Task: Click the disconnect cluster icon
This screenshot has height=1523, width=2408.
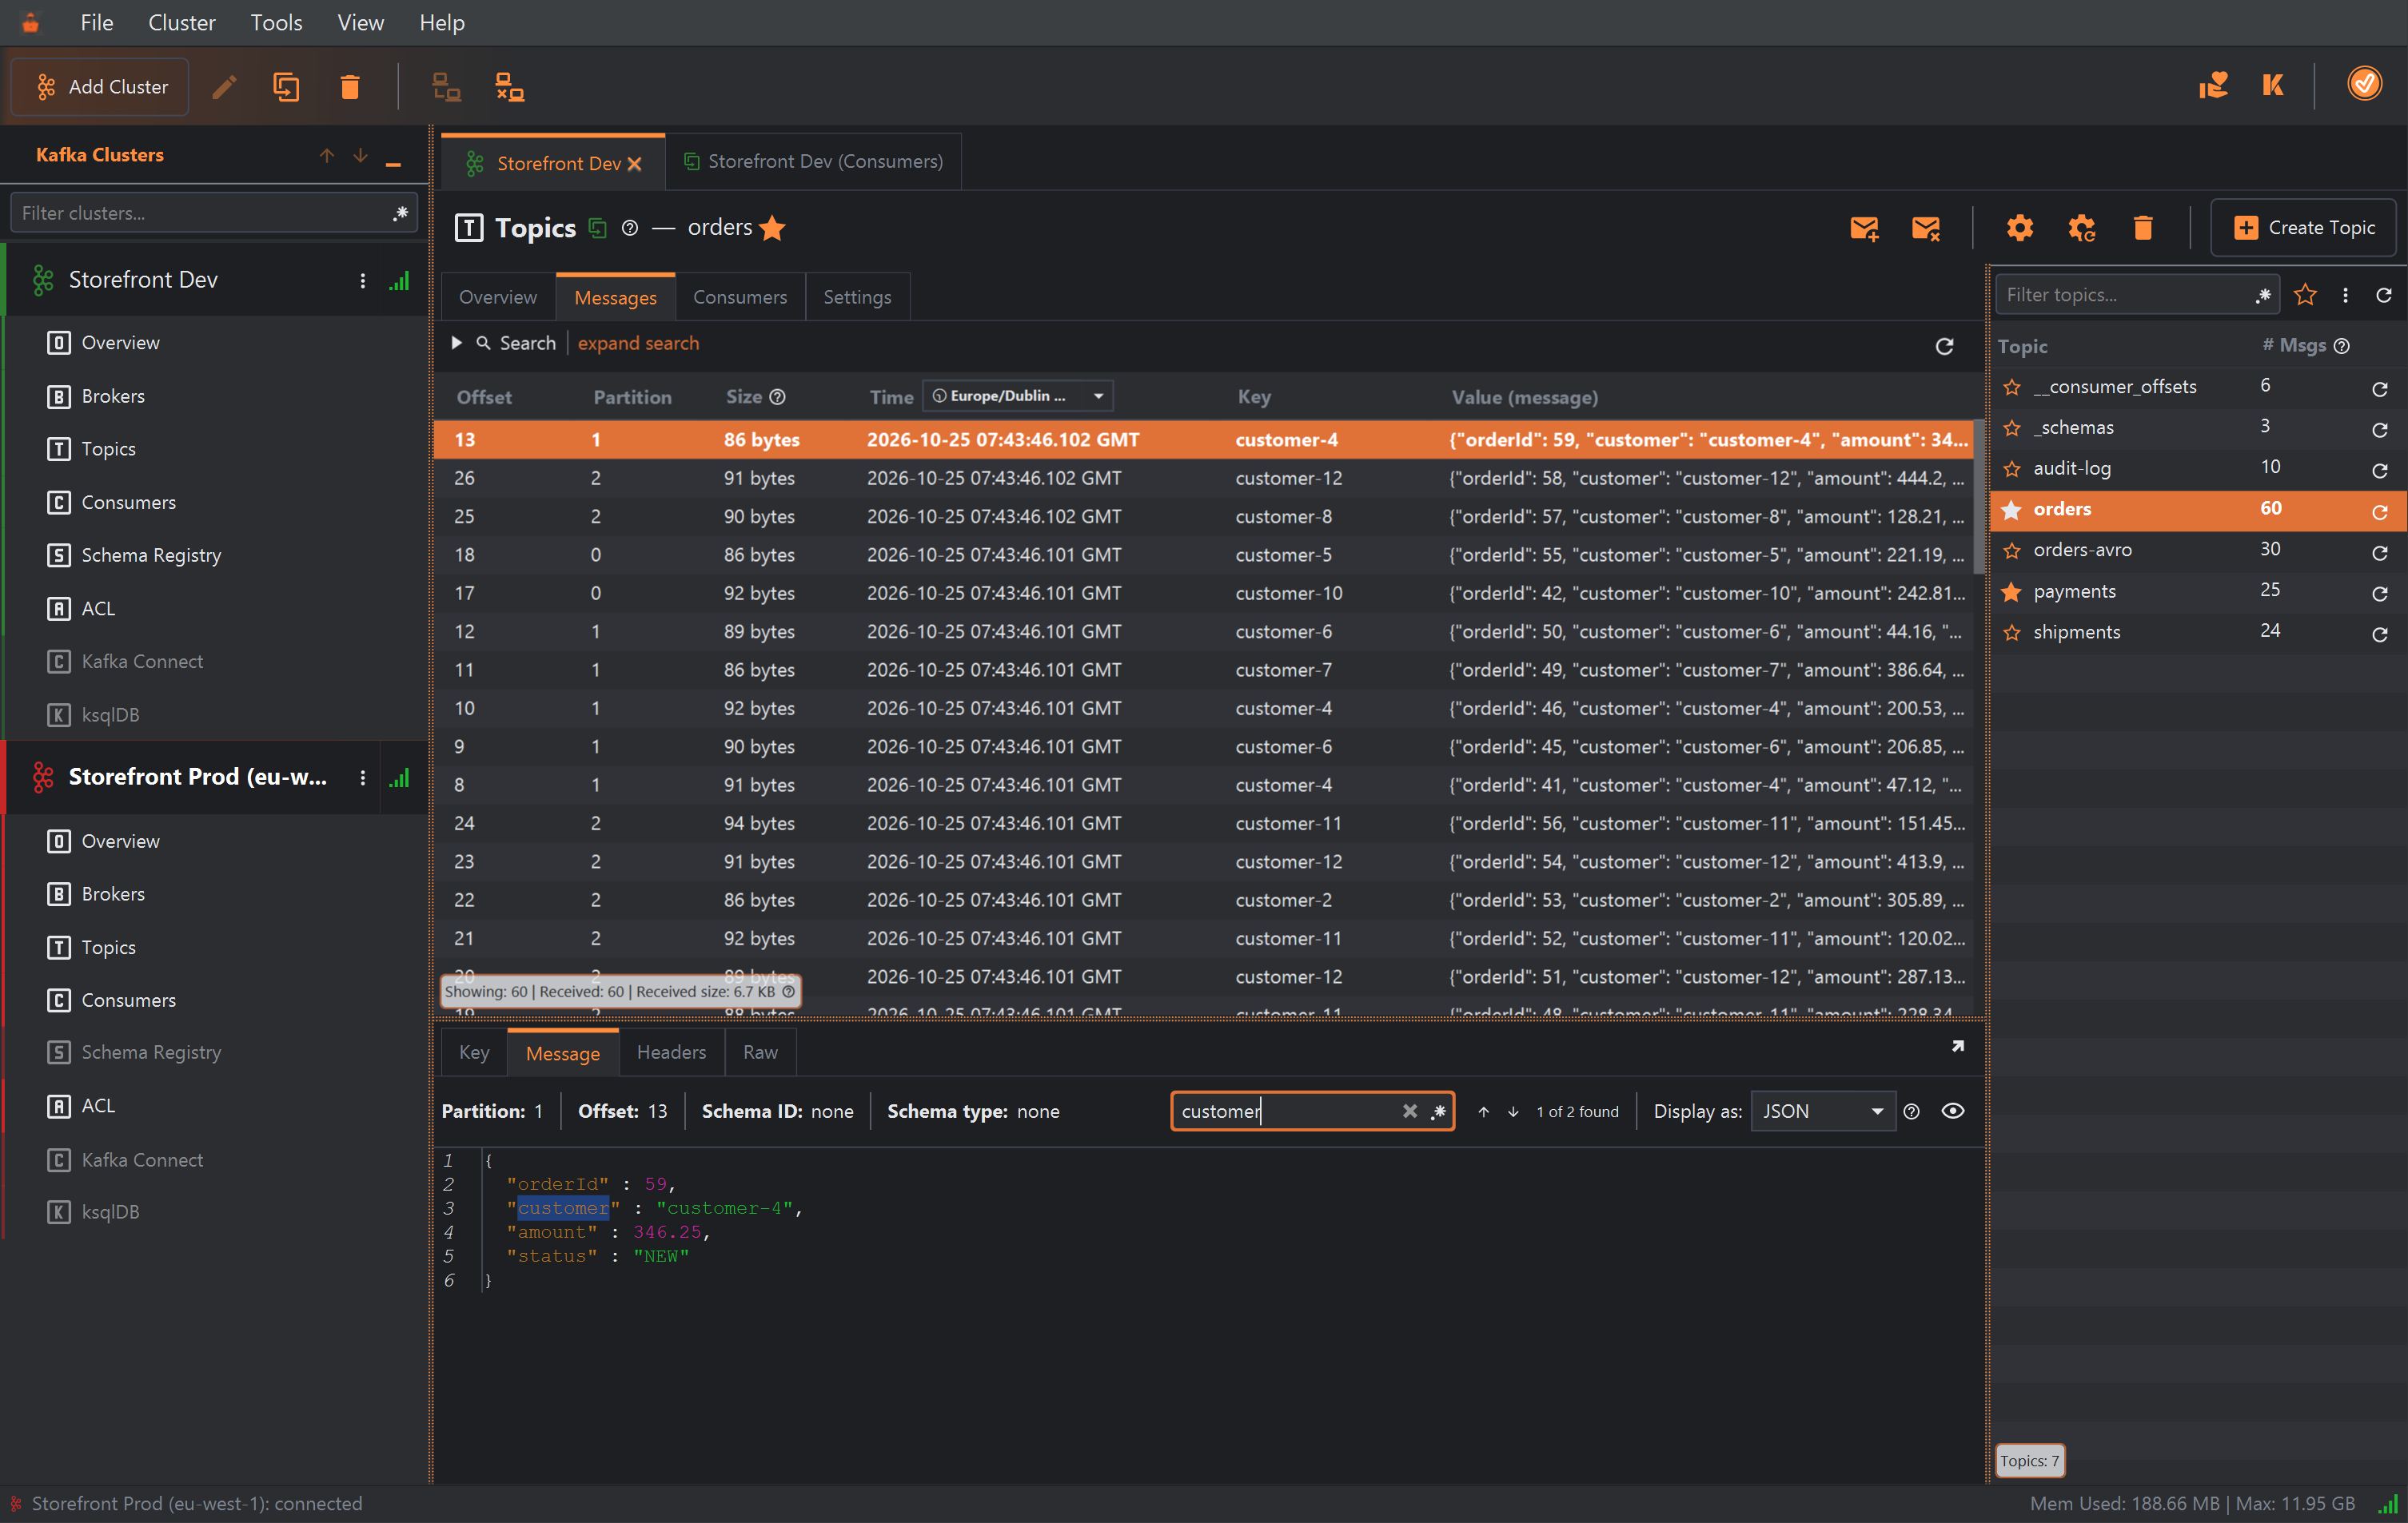Action: 510,87
